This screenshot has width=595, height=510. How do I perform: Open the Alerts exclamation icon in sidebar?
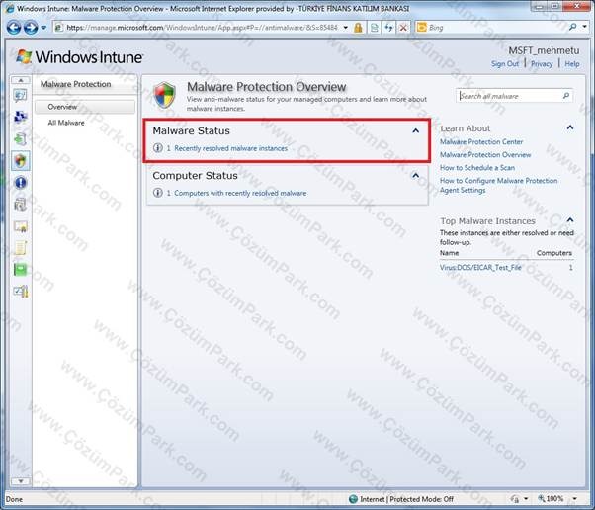point(21,183)
